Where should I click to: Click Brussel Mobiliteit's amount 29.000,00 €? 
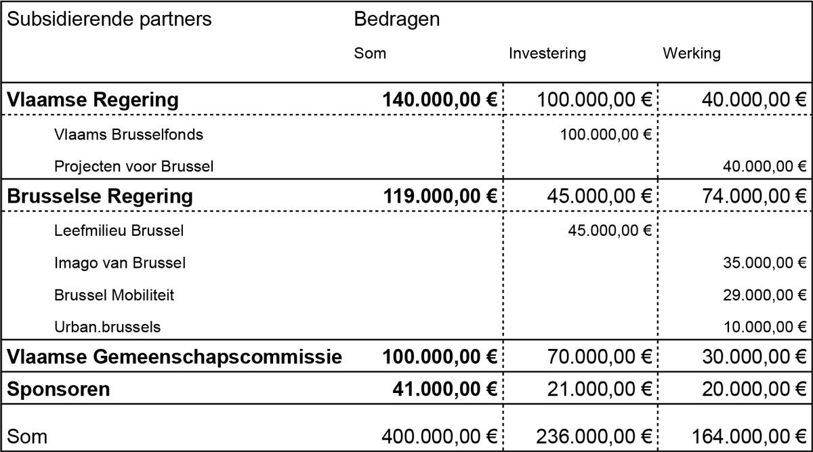coord(764,295)
